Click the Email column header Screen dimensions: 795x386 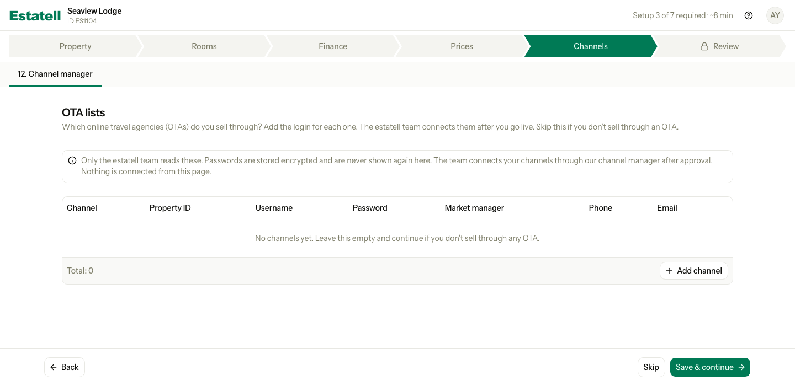(x=667, y=208)
